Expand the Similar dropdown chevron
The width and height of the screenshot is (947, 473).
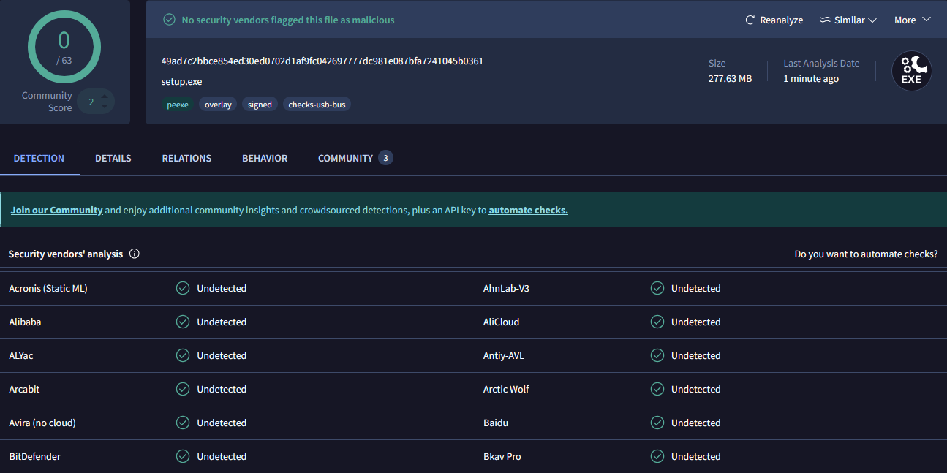(872, 20)
